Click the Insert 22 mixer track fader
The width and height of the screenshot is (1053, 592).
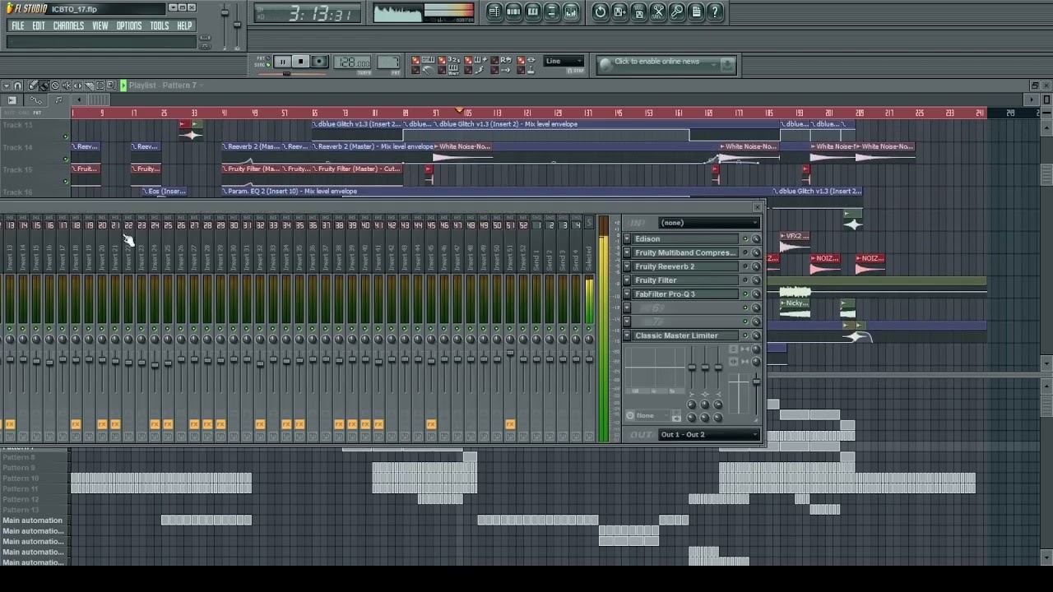pyautogui.click(x=128, y=361)
